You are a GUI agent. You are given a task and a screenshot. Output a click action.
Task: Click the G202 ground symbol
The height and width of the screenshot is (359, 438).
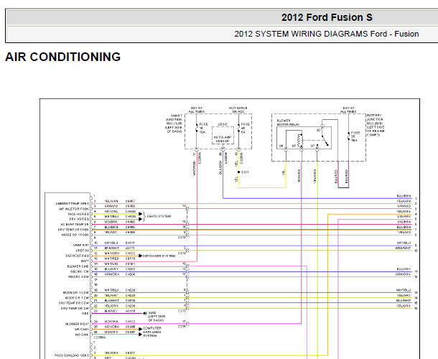(145, 314)
